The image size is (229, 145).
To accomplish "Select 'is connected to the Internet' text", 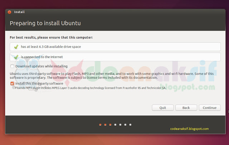I will point(42,57).
